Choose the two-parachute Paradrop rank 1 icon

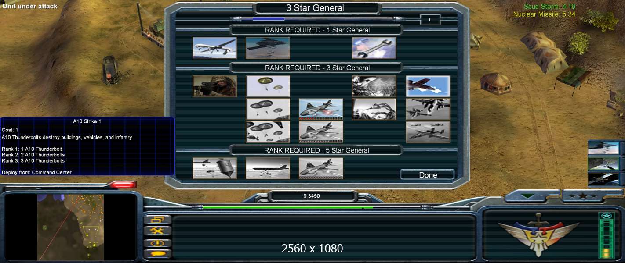(268, 86)
